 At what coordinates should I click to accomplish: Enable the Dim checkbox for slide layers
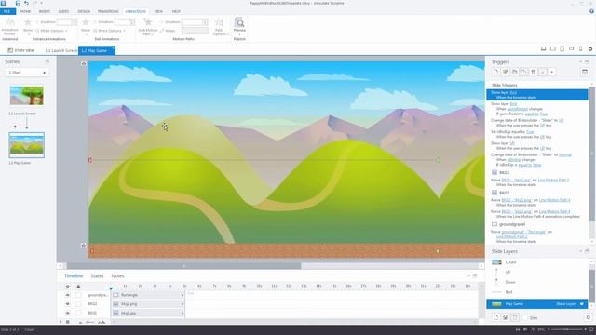tap(525, 317)
